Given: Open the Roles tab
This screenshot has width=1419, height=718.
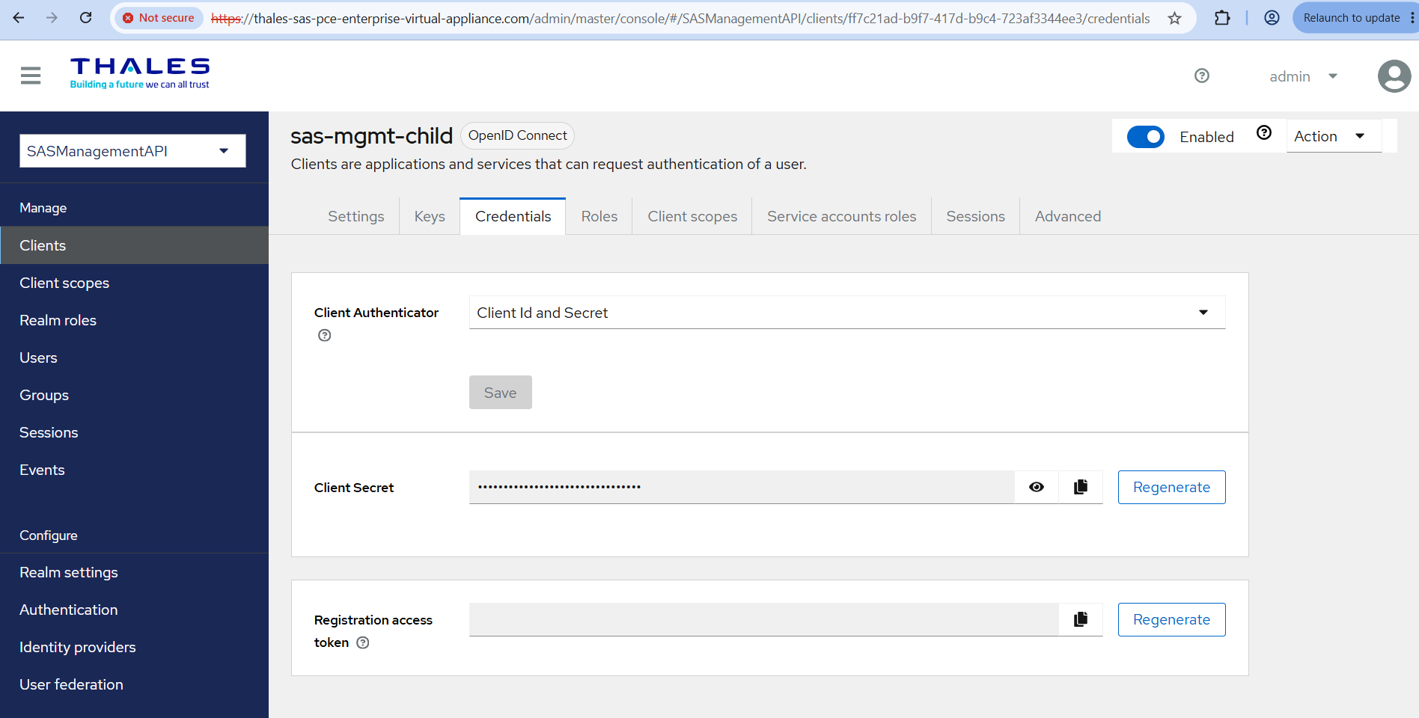Looking at the screenshot, I should [599, 216].
